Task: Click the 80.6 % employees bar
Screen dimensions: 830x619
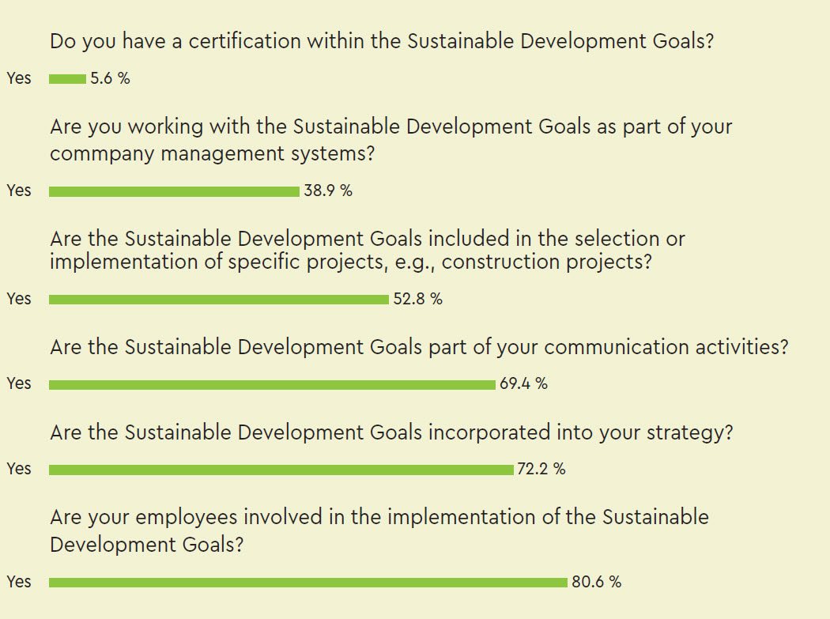Action: pos(308,583)
